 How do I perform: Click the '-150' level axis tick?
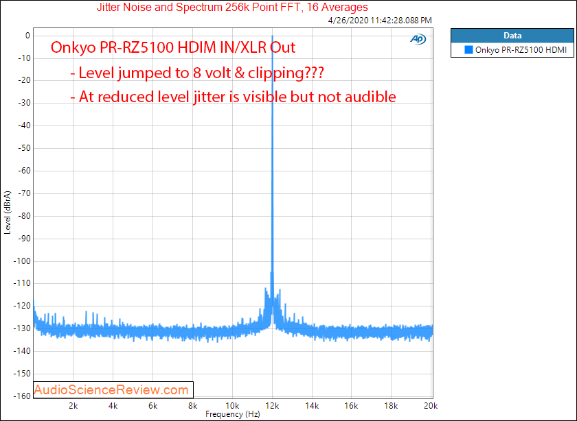pos(23,374)
